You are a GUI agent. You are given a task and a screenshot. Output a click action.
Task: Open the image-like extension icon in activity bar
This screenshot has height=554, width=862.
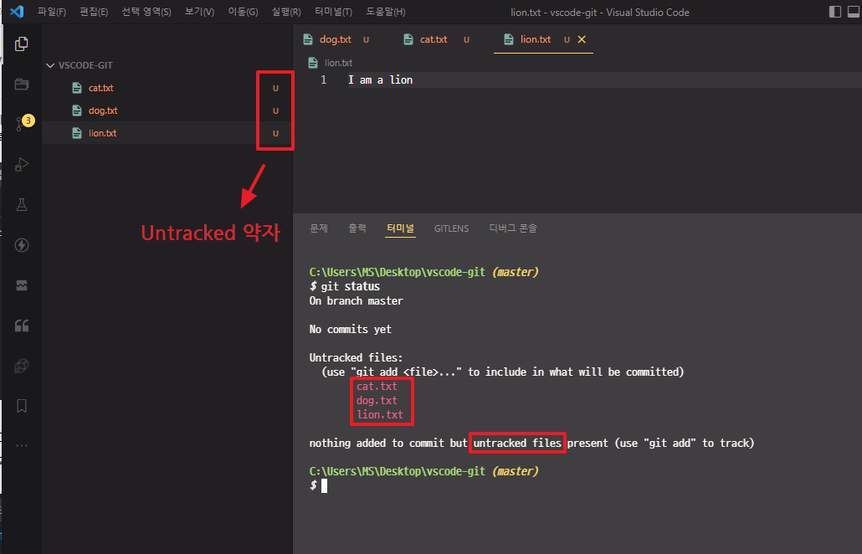coord(22,285)
